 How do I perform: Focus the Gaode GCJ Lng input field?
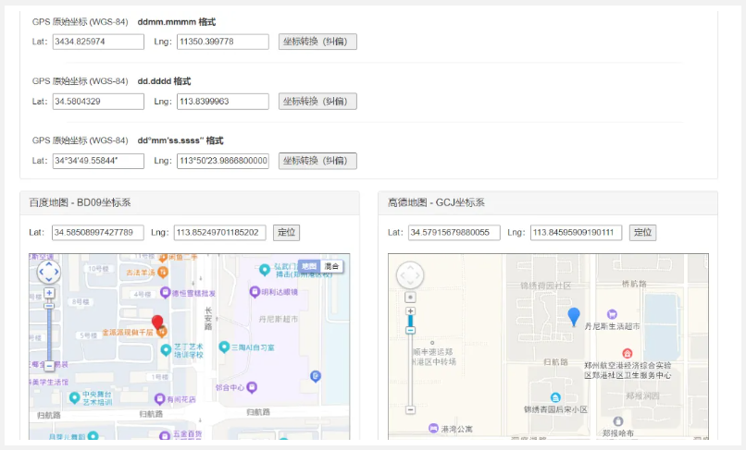[x=576, y=232]
